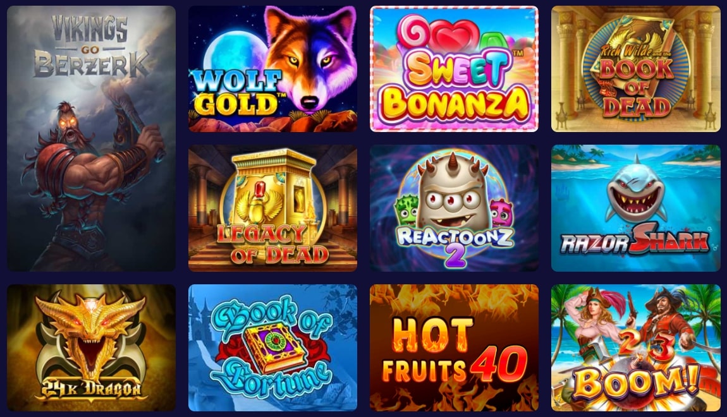The image size is (727, 417).
Task: Select the 24K Dragon game tile
Action: (91, 347)
